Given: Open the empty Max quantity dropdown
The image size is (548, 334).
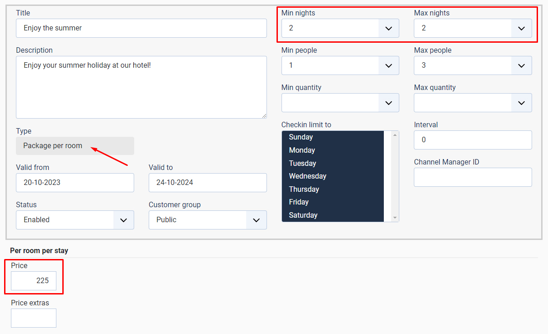Looking at the screenshot, I should pyautogui.click(x=473, y=103).
